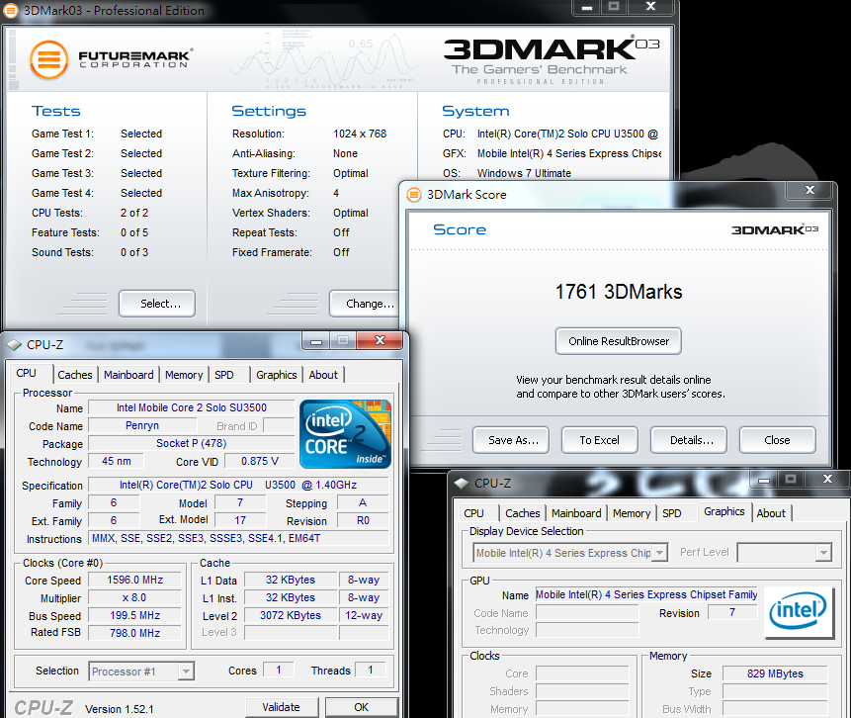Screen dimensions: 851x718
Task: Click the Core Speed value field
Action: (135, 581)
